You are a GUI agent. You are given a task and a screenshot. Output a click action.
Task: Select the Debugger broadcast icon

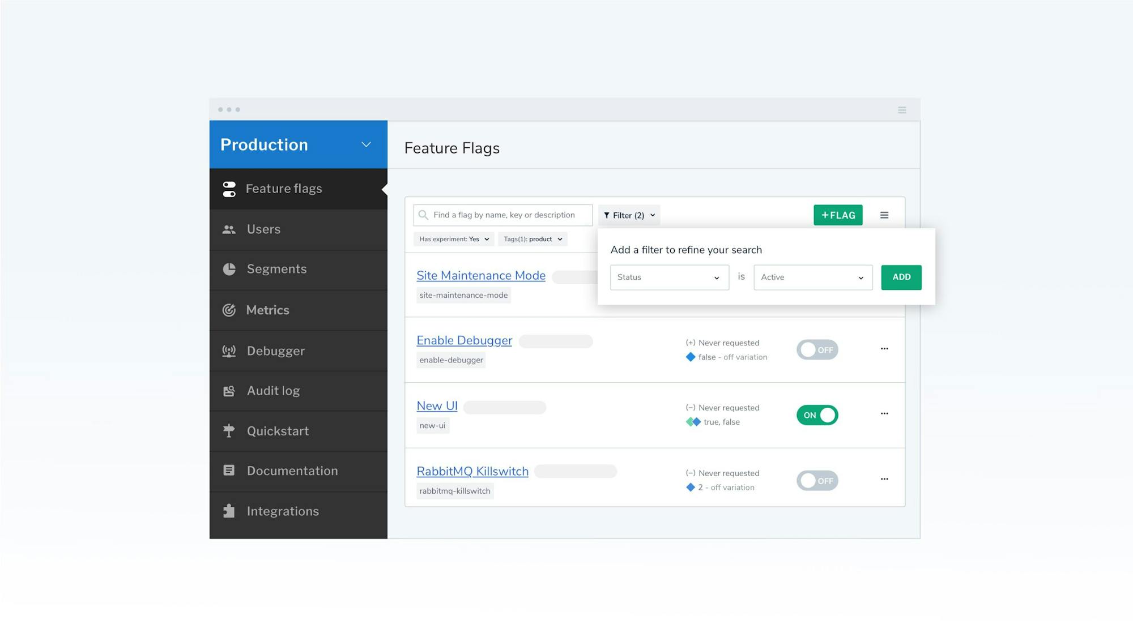(229, 350)
